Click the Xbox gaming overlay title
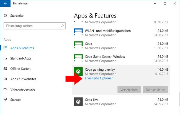This screenshot has height=114, width=180. coord(100,70)
